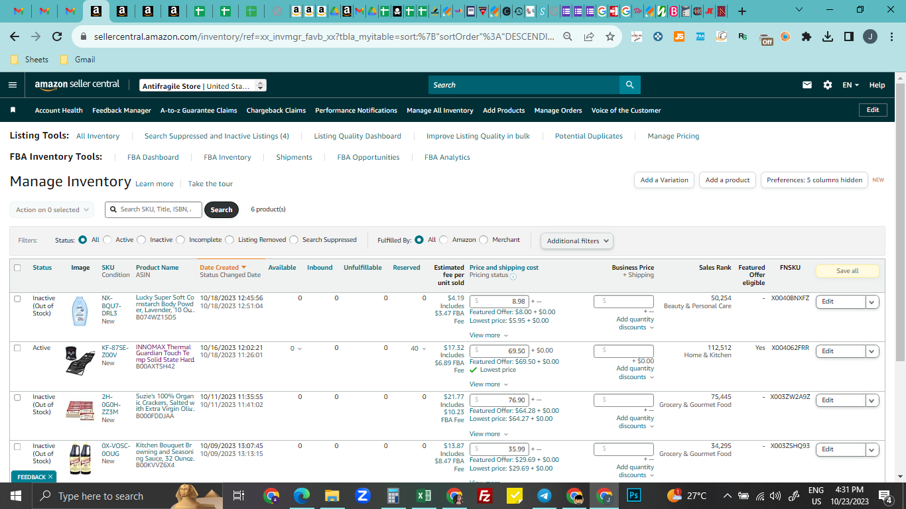Open Excel from the taskbar
Screen dimensions: 906x509
click(423, 496)
